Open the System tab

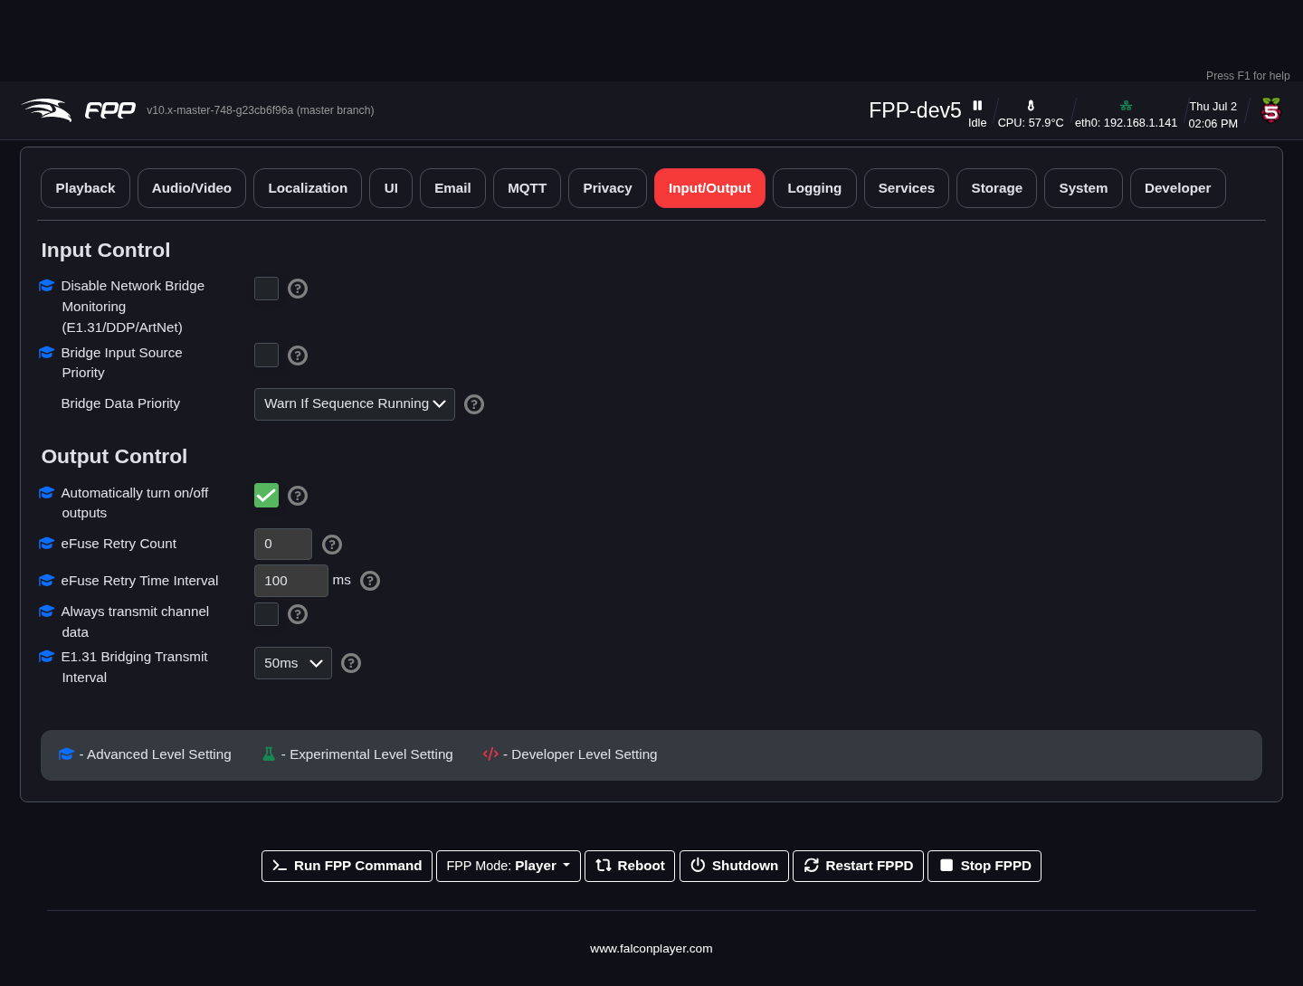(x=1083, y=188)
